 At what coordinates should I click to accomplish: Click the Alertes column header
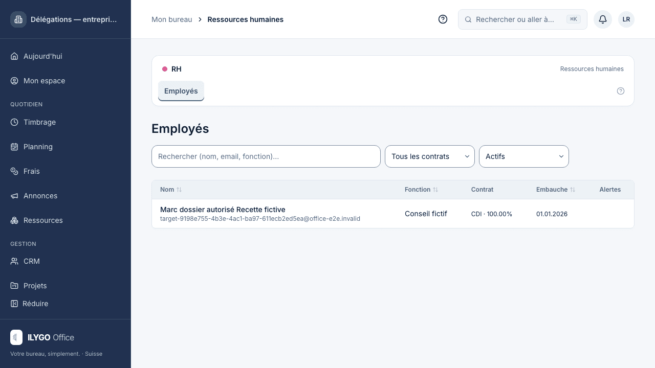pos(610,190)
